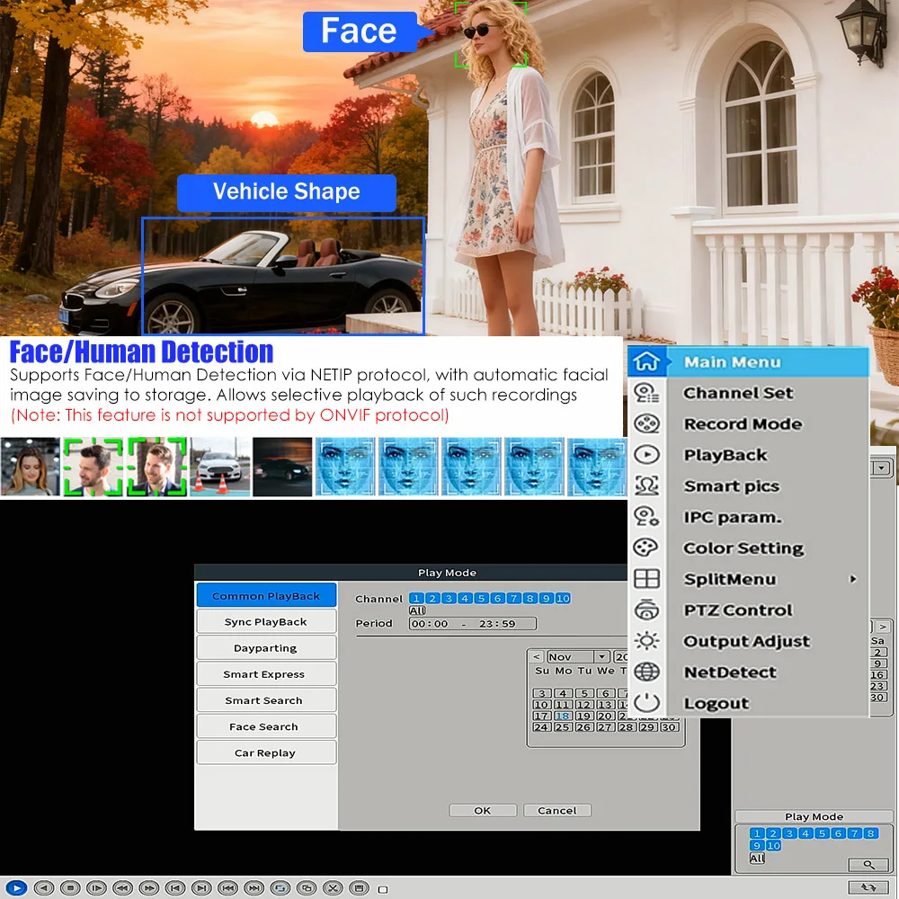Stop playback with the stop icon
The height and width of the screenshot is (899, 899).
[70, 888]
